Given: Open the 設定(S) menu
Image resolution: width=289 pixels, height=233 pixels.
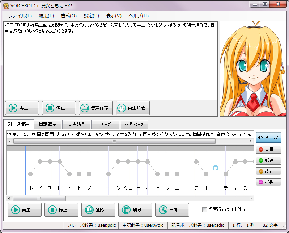Looking at the screenshot, I should [92, 16].
